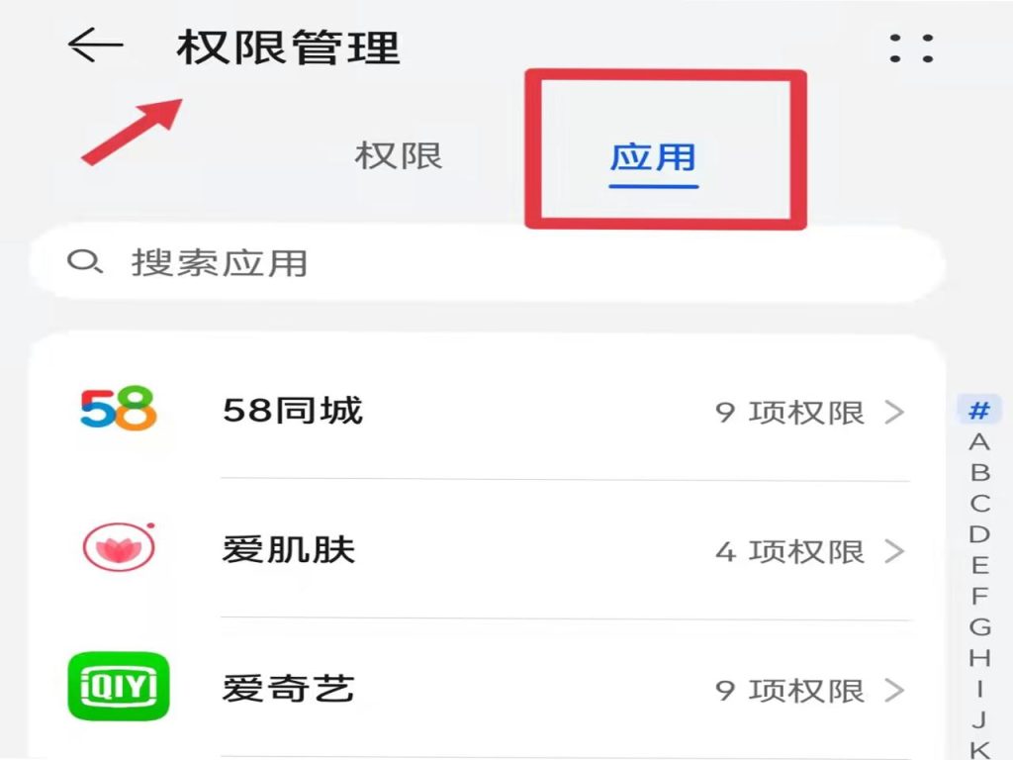Tap the 58同城 app icon

[x=119, y=409]
